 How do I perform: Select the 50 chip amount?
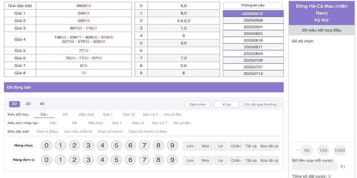[x=307, y=150]
